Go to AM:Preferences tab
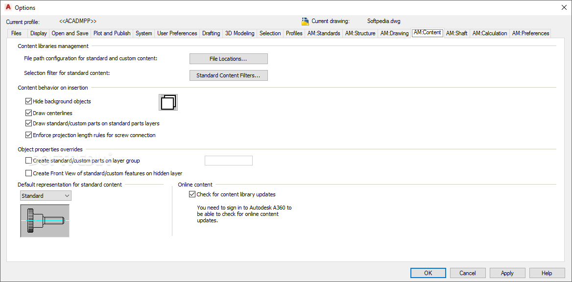The image size is (572, 282). 530,33
